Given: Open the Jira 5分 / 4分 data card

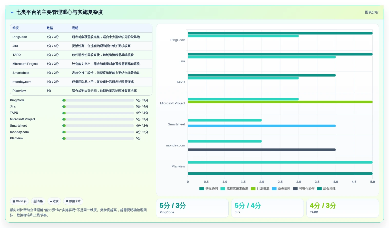Looking at the screenshot, I should [x=267, y=208].
